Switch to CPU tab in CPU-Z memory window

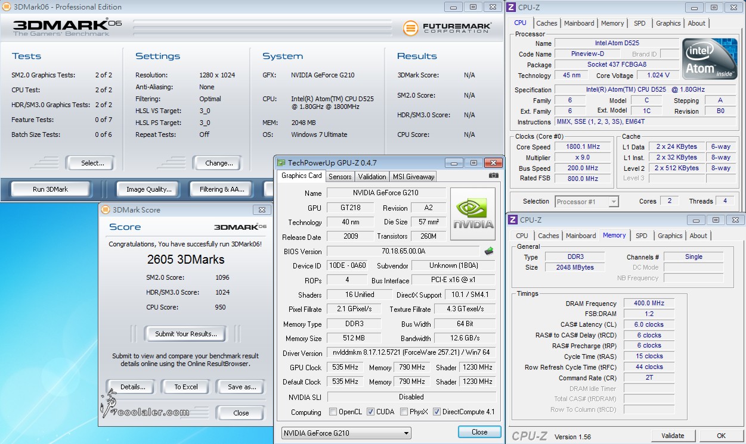point(522,236)
